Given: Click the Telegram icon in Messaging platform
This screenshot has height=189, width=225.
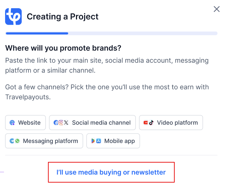Looking at the screenshot, I should click(12, 141).
